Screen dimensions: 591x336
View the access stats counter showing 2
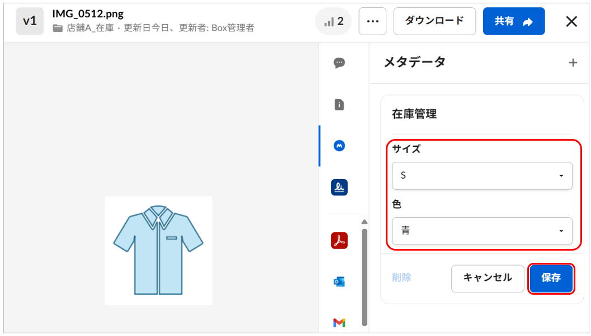(333, 21)
